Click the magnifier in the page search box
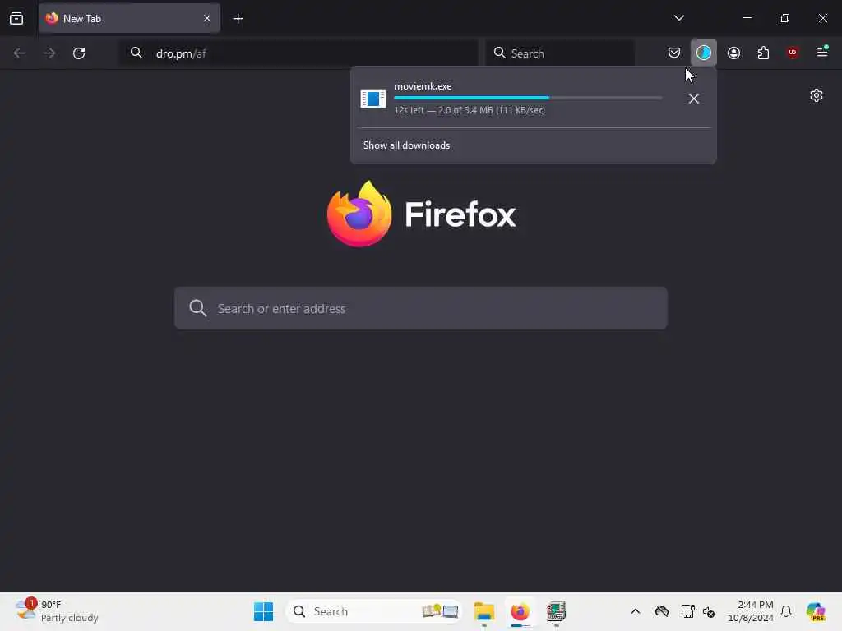The image size is (842, 631). coord(197,309)
